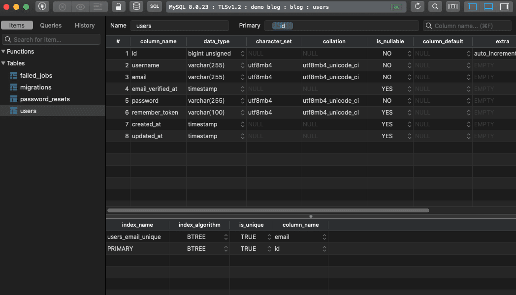Open data_type dropdown for remember_token row

coord(243,113)
